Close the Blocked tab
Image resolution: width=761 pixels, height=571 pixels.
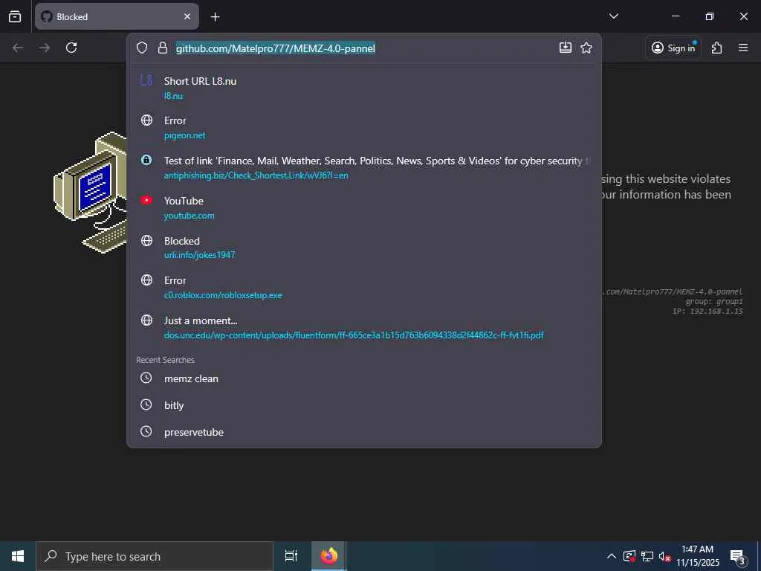tap(187, 16)
